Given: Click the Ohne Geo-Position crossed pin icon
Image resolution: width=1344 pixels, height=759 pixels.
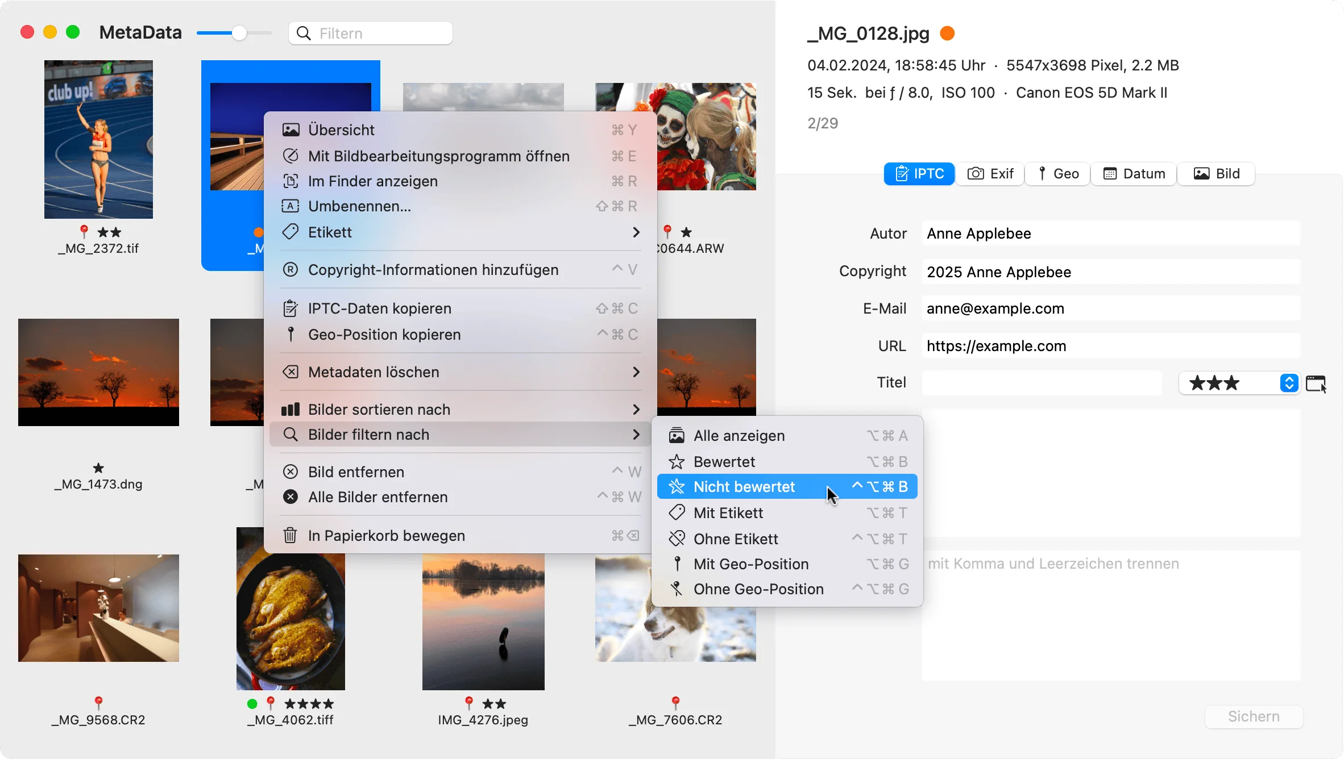Looking at the screenshot, I should tap(677, 589).
